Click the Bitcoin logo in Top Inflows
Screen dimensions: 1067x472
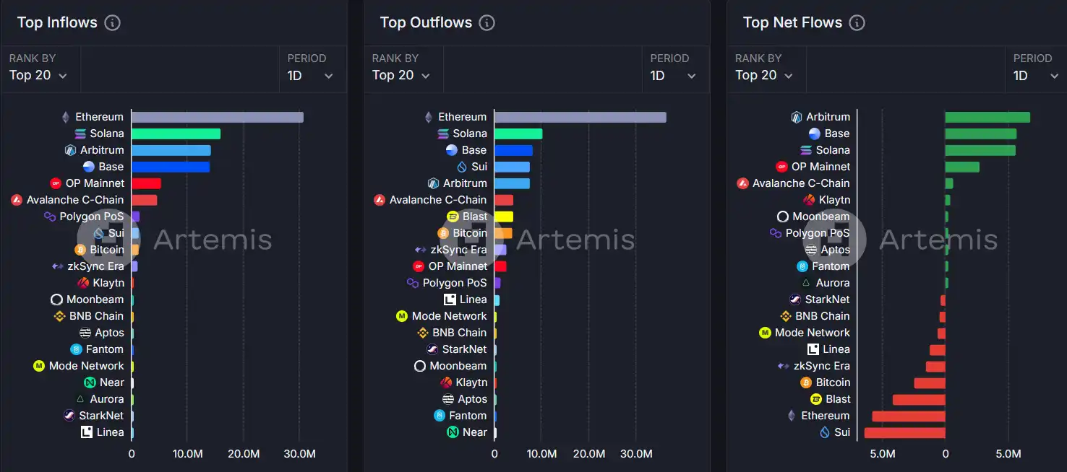pyautogui.click(x=80, y=250)
